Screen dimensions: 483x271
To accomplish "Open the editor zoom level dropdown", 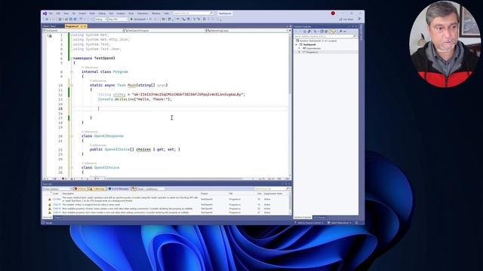I will 47,178.
